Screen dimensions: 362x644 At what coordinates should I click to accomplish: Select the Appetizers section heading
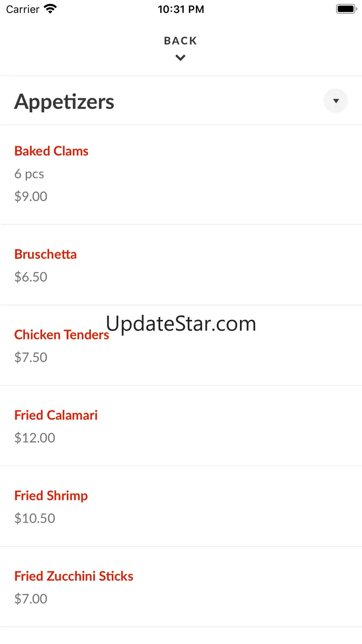coord(64,101)
